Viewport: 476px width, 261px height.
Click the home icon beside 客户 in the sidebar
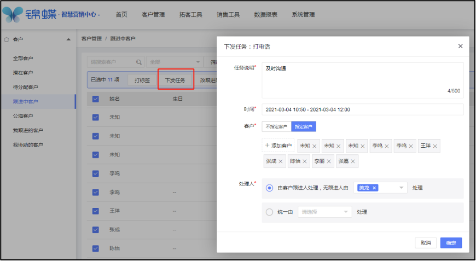(7, 39)
